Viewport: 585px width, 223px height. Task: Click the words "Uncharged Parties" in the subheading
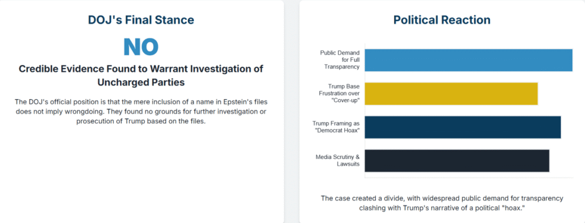(141, 82)
